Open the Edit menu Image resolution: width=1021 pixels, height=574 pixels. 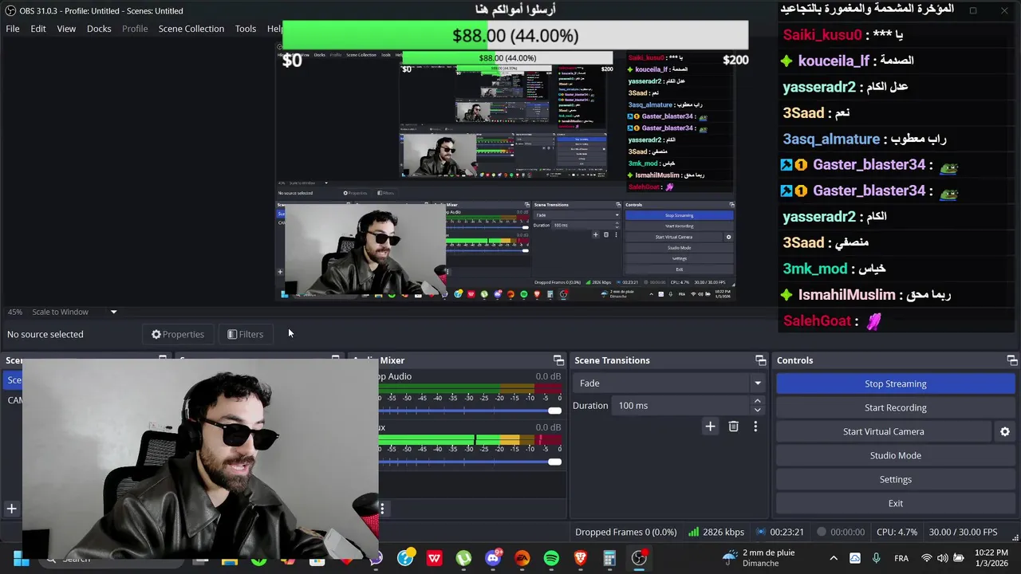(38, 29)
